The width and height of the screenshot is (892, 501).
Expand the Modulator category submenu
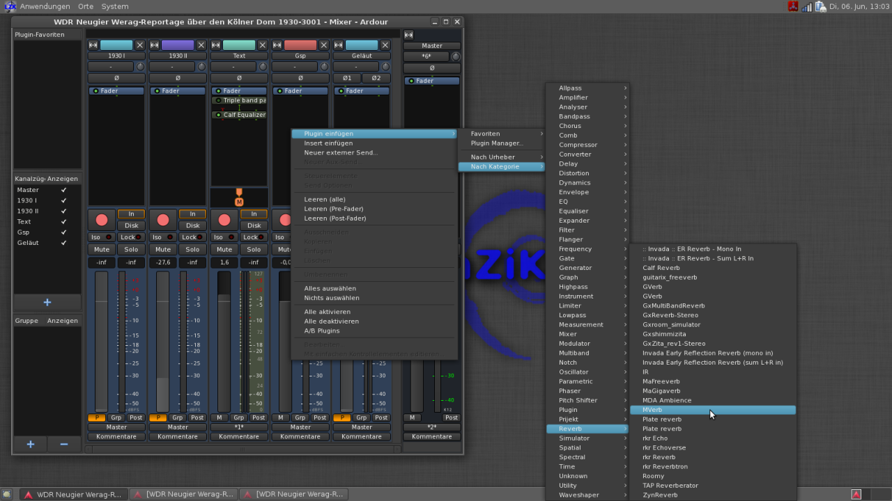pyautogui.click(x=586, y=344)
